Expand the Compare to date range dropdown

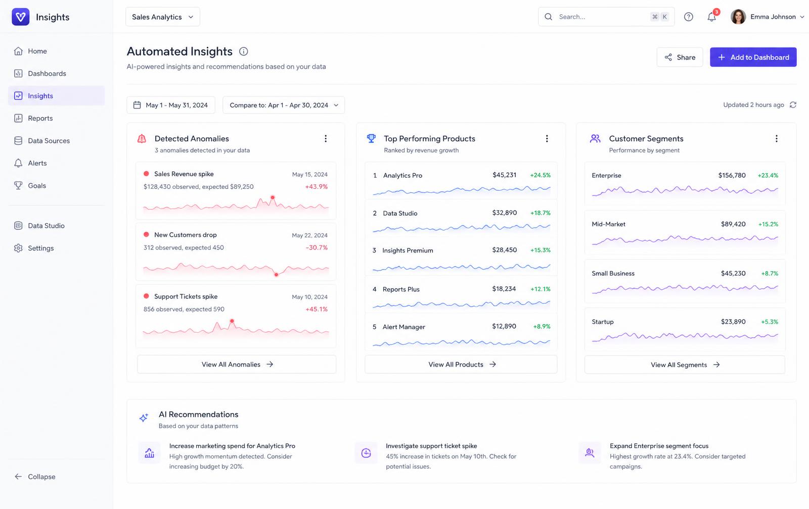point(284,105)
